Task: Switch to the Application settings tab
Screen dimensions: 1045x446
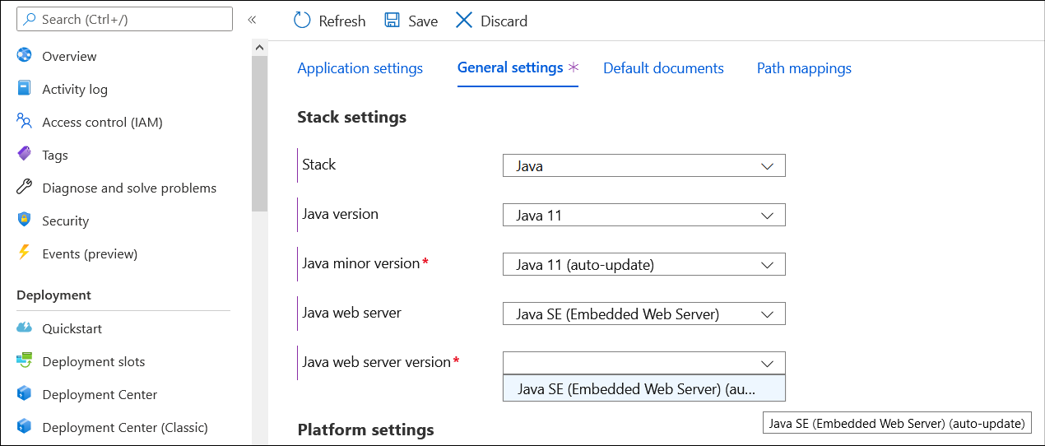Action: tap(360, 68)
